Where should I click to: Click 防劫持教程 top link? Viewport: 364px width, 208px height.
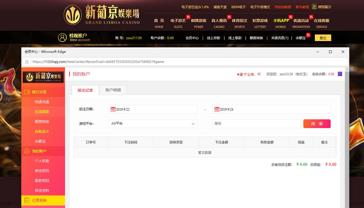pyautogui.click(x=283, y=7)
